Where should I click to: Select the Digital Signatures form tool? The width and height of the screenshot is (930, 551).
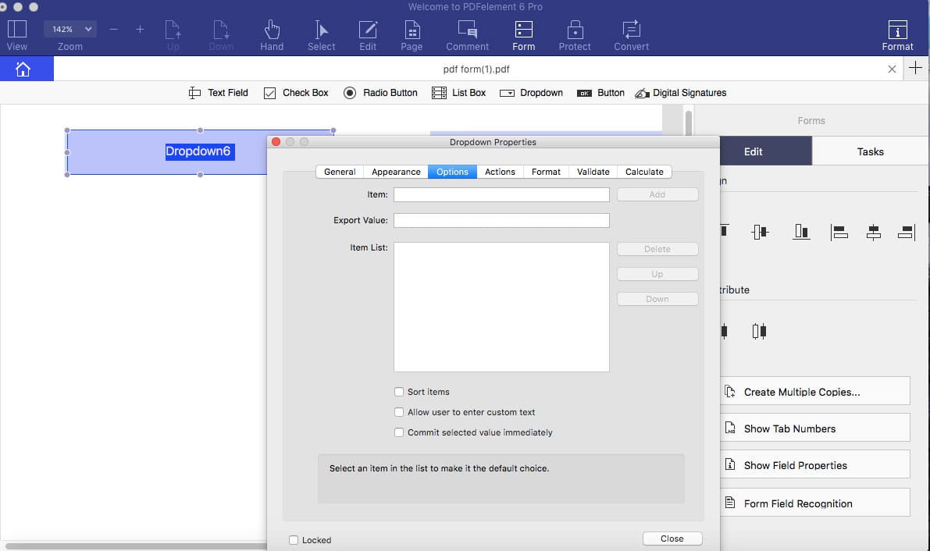680,93
